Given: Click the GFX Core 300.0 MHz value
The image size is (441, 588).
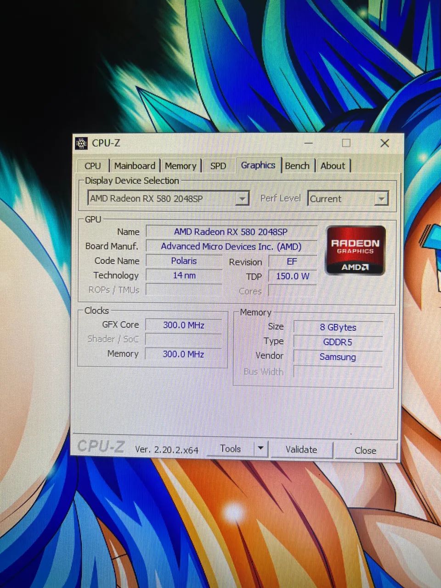Looking at the screenshot, I should click(x=183, y=325).
